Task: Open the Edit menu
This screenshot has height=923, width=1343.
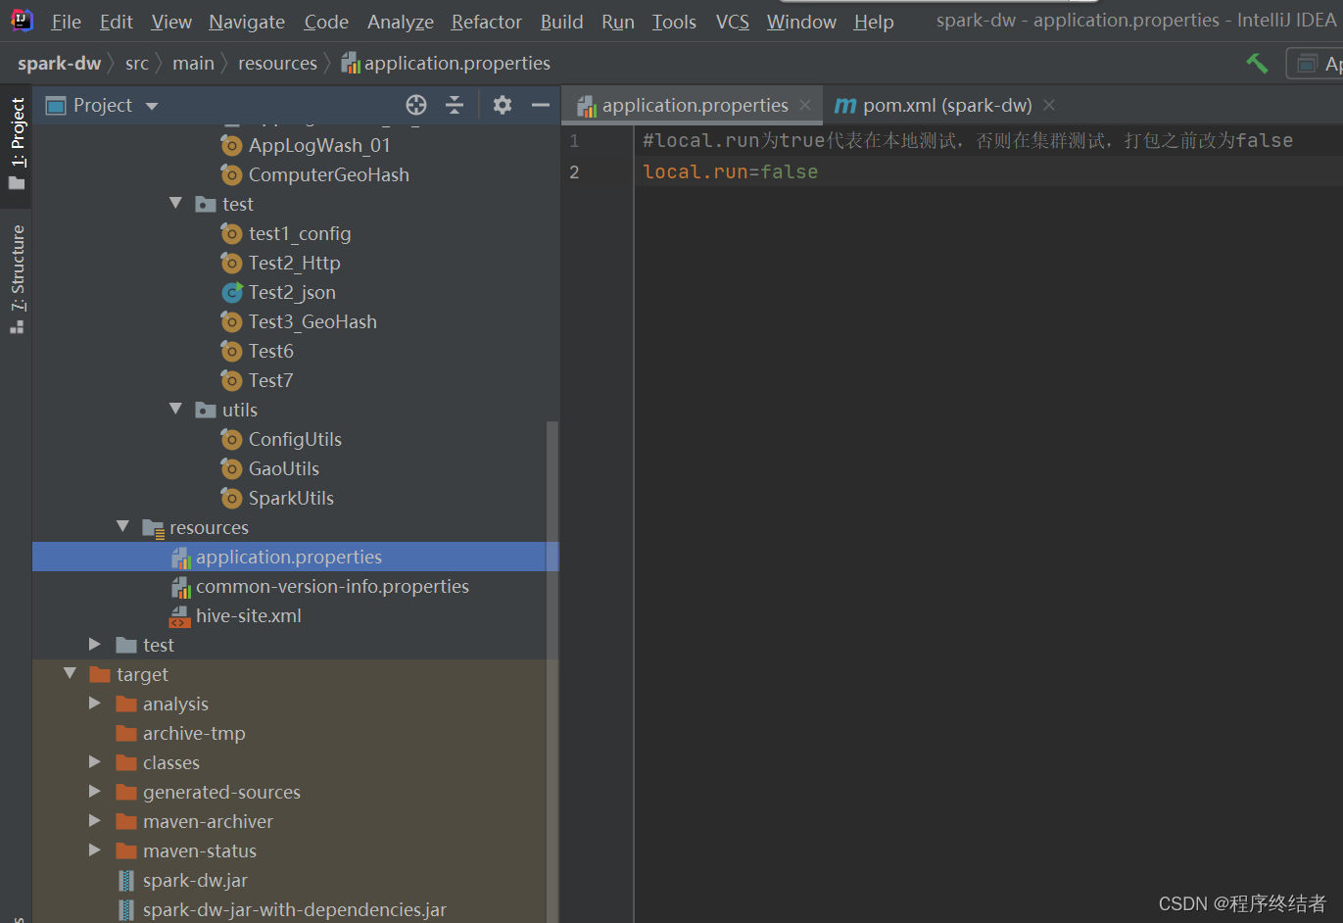Action: point(116,22)
